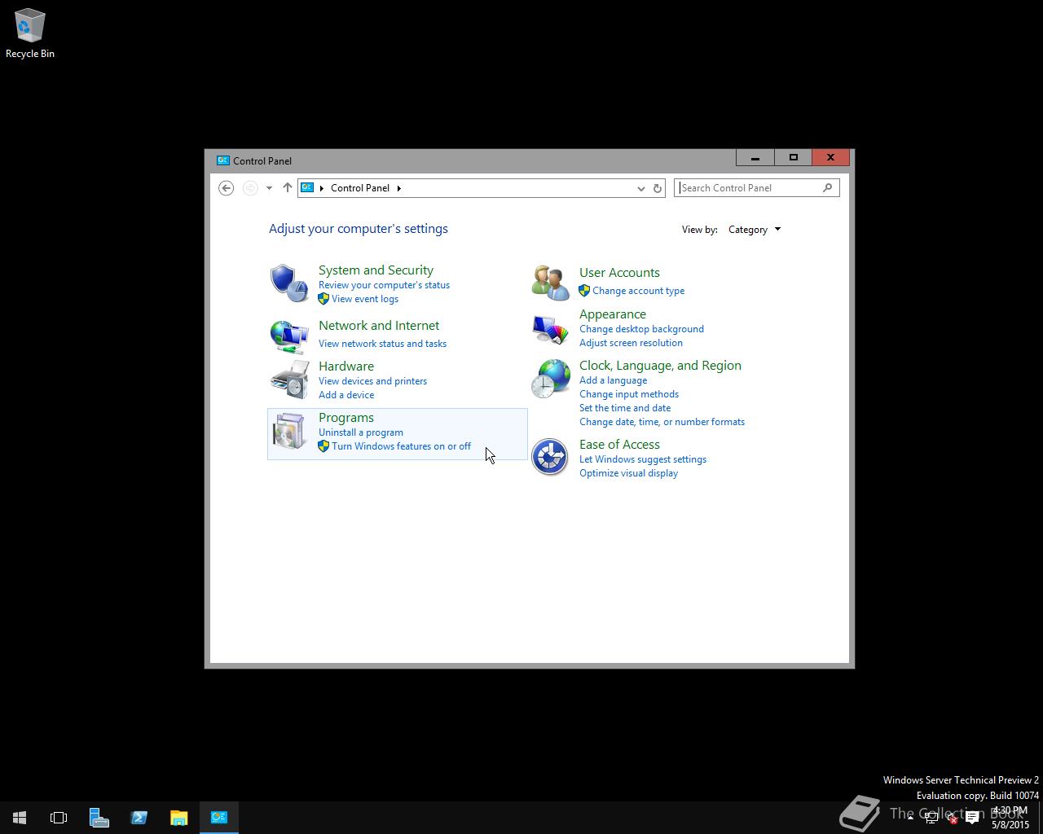The image size is (1043, 834).
Task: Click Let Windows suggest settings
Action: coord(643,459)
